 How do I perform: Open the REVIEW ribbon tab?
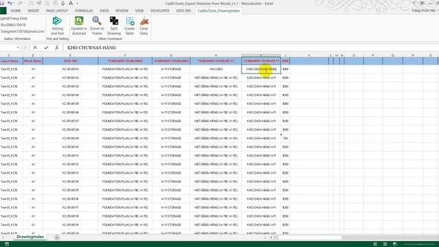pos(122,11)
